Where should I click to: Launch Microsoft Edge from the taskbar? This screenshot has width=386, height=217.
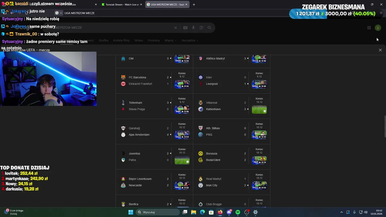pyautogui.click(x=202, y=212)
